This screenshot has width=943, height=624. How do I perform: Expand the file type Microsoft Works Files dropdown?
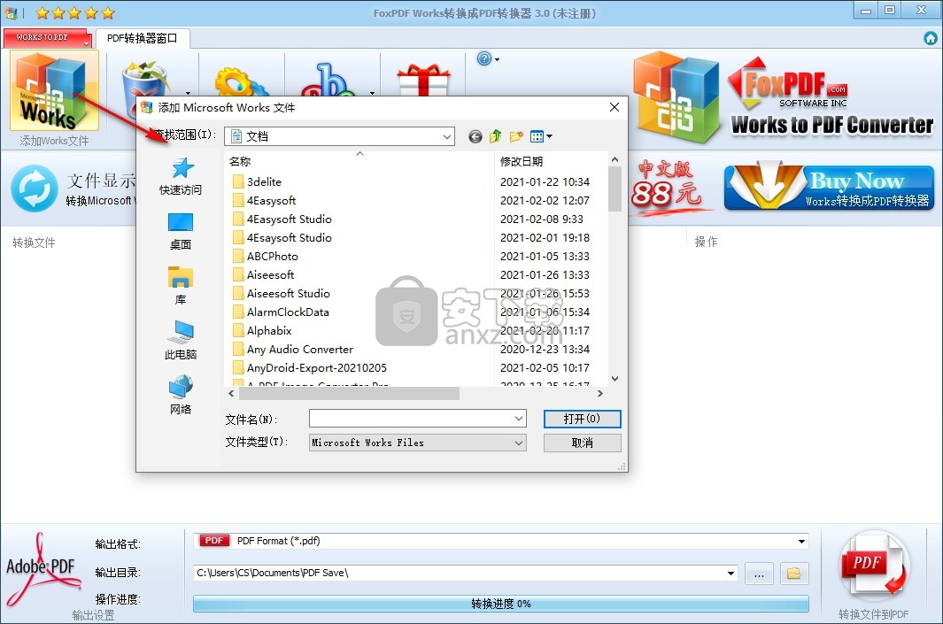519,443
